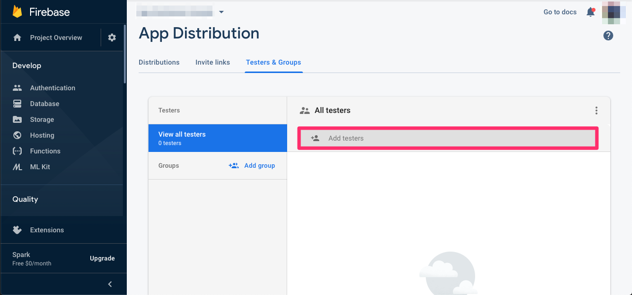
Task: Click the Functions brackets icon
Action: click(17, 151)
